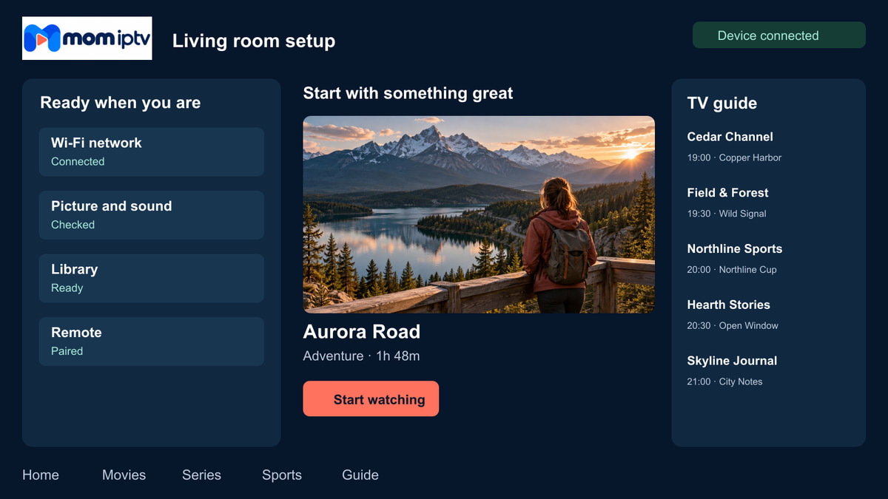Select the 20:00 Northline Cup listing
The width and height of the screenshot is (888, 499).
[732, 270]
